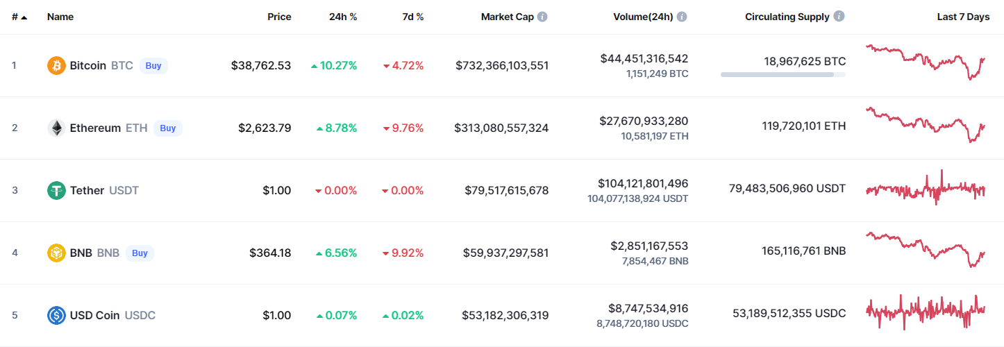Screen dimensions: 1004x347
Task: Click the BNB logo icon
Action: pyautogui.click(x=56, y=253)
